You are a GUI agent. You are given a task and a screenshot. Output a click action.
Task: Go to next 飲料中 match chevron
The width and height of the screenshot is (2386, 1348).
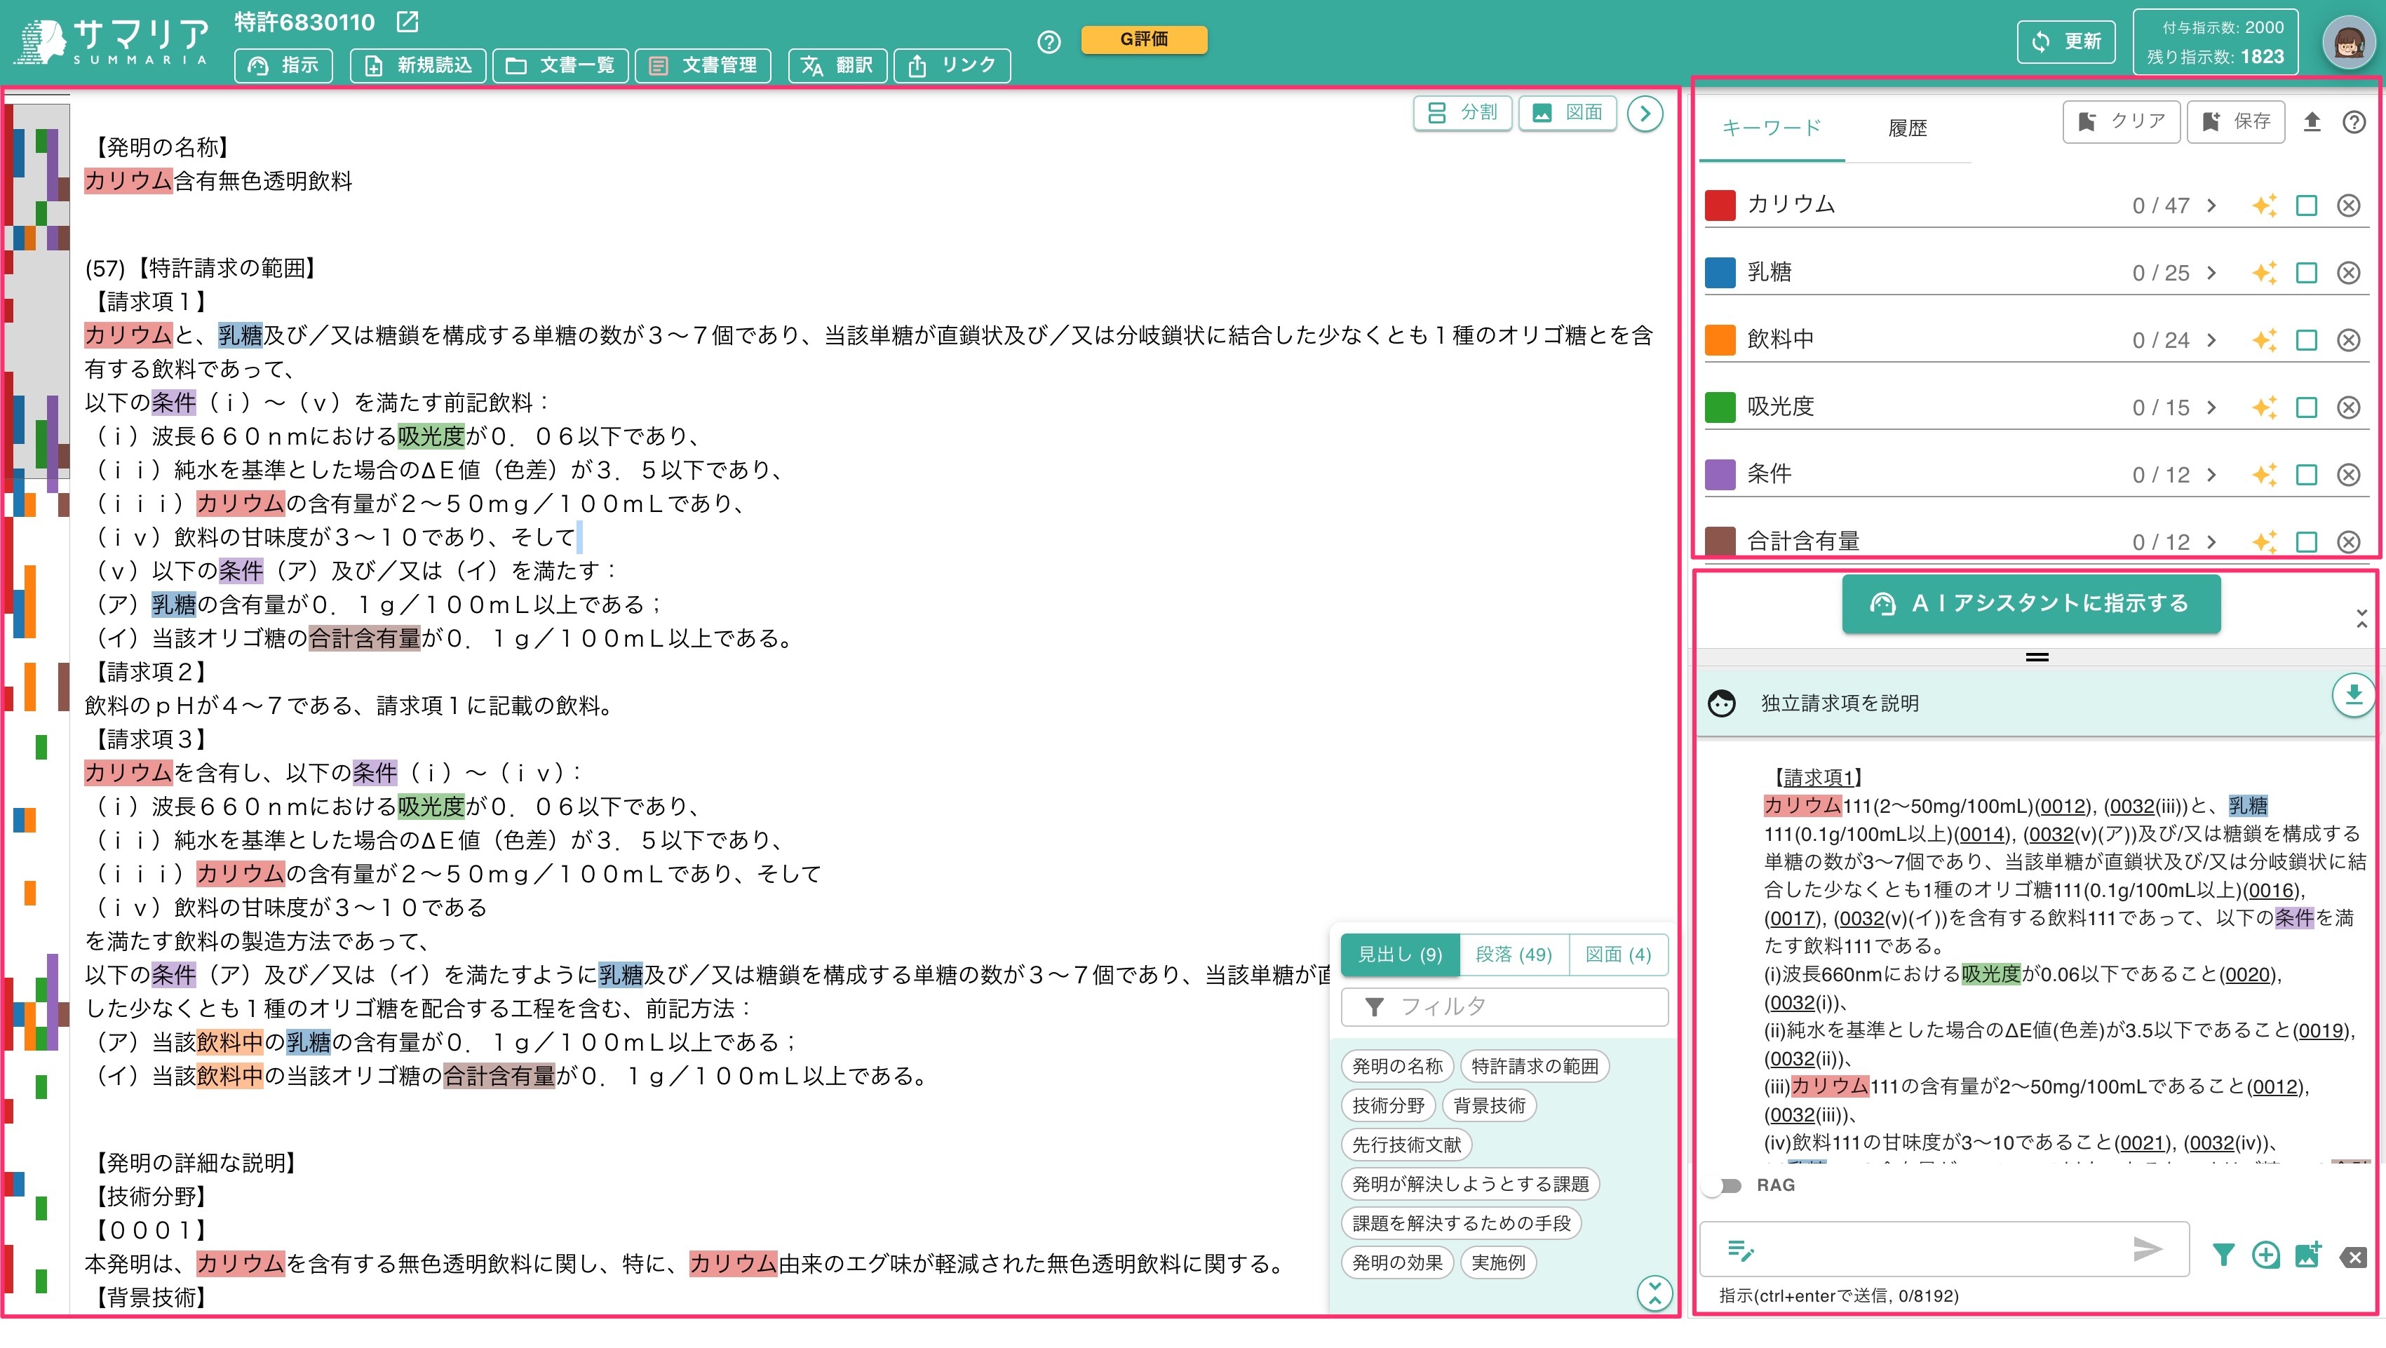2212,340
